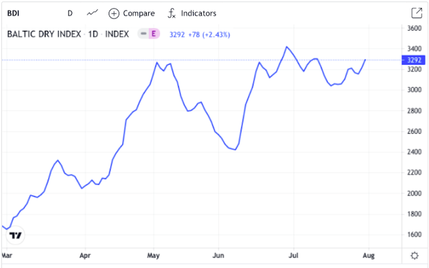
Task: Open the Compare symbols button
Action: [x=131, y=13]
